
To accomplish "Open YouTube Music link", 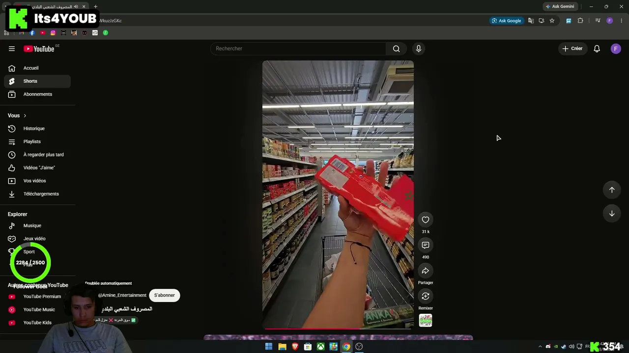I will coord(37,309).
